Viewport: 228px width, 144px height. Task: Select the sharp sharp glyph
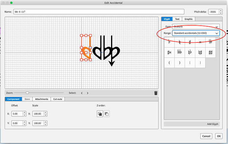210,52
